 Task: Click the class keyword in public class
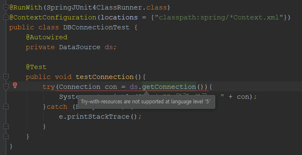tap(49, 27)
